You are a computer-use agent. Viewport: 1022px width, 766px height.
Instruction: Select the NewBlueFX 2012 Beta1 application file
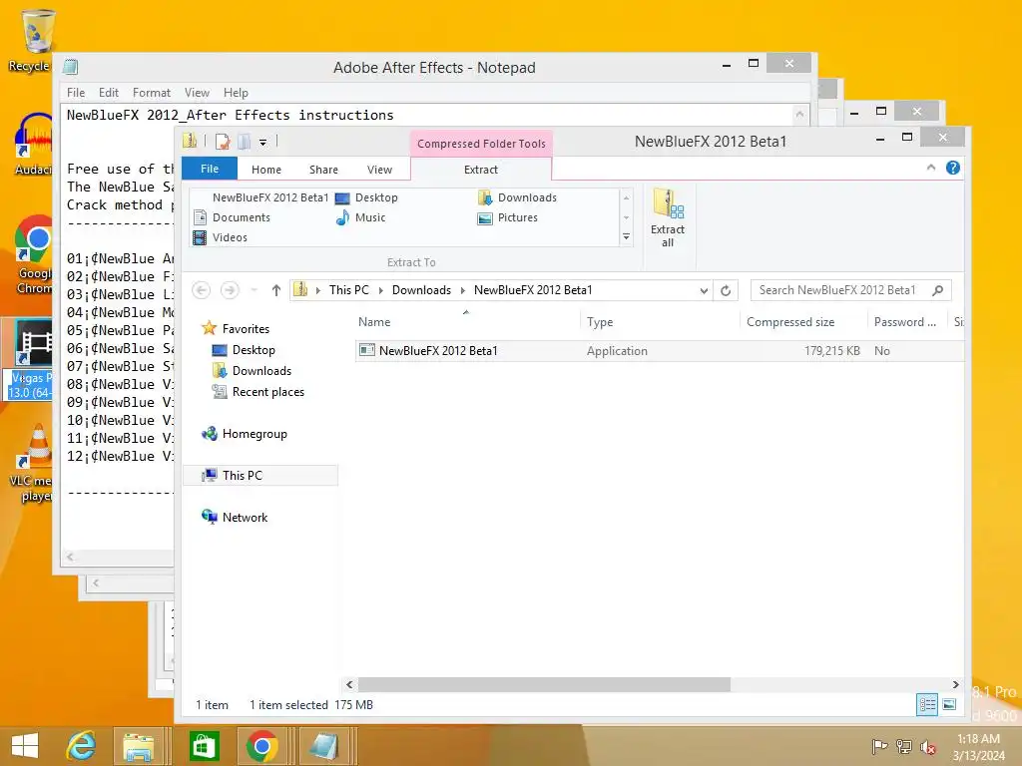tap(660, 350)
